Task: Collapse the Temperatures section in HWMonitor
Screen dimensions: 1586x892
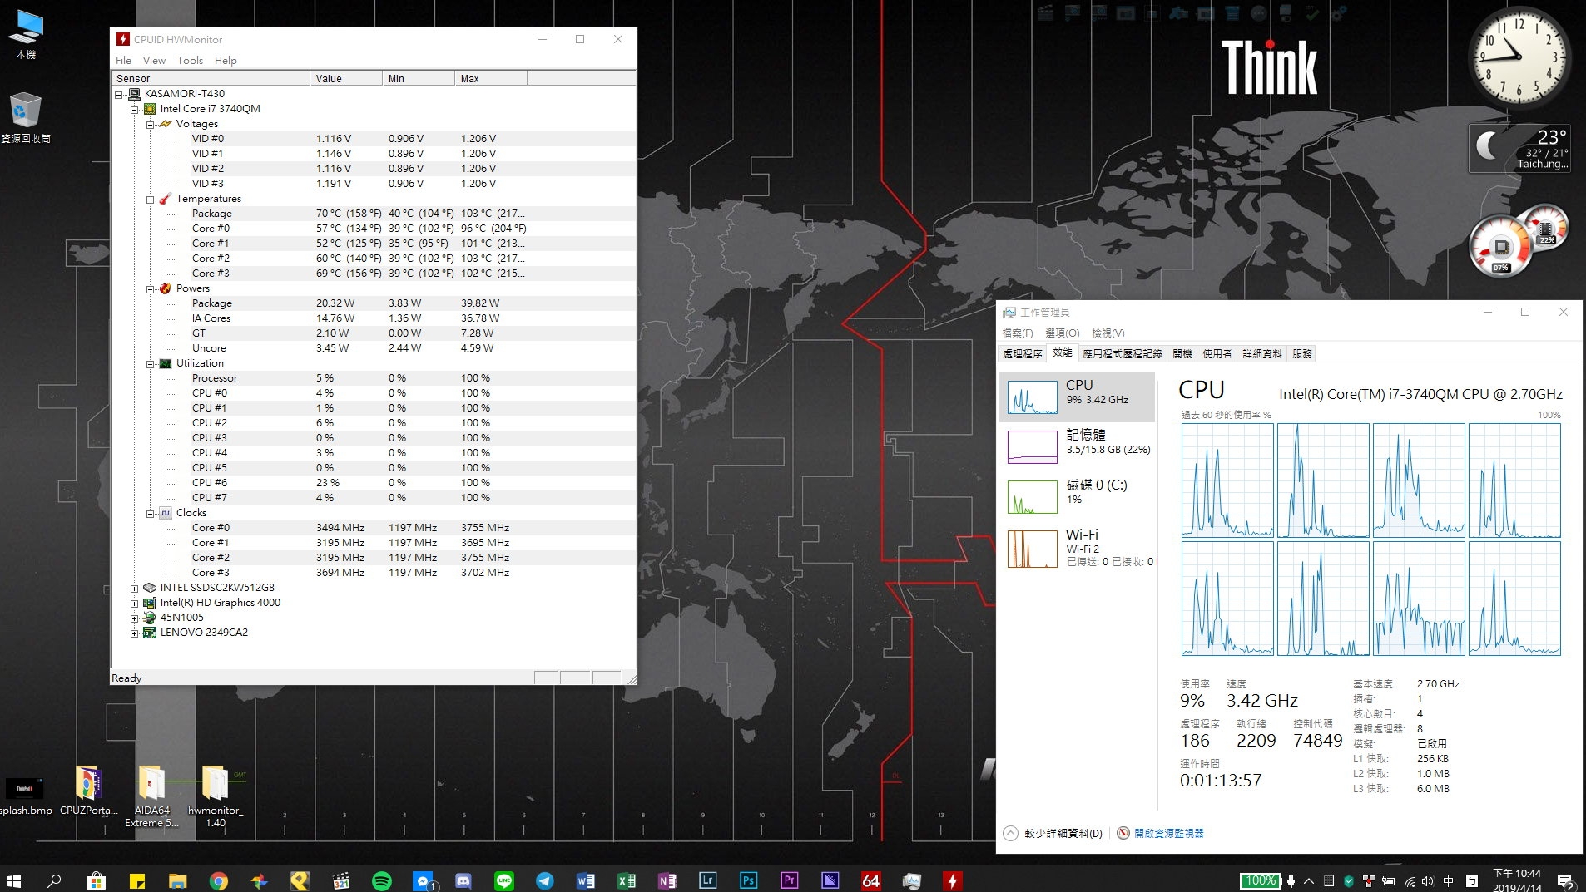Action: 151,199
